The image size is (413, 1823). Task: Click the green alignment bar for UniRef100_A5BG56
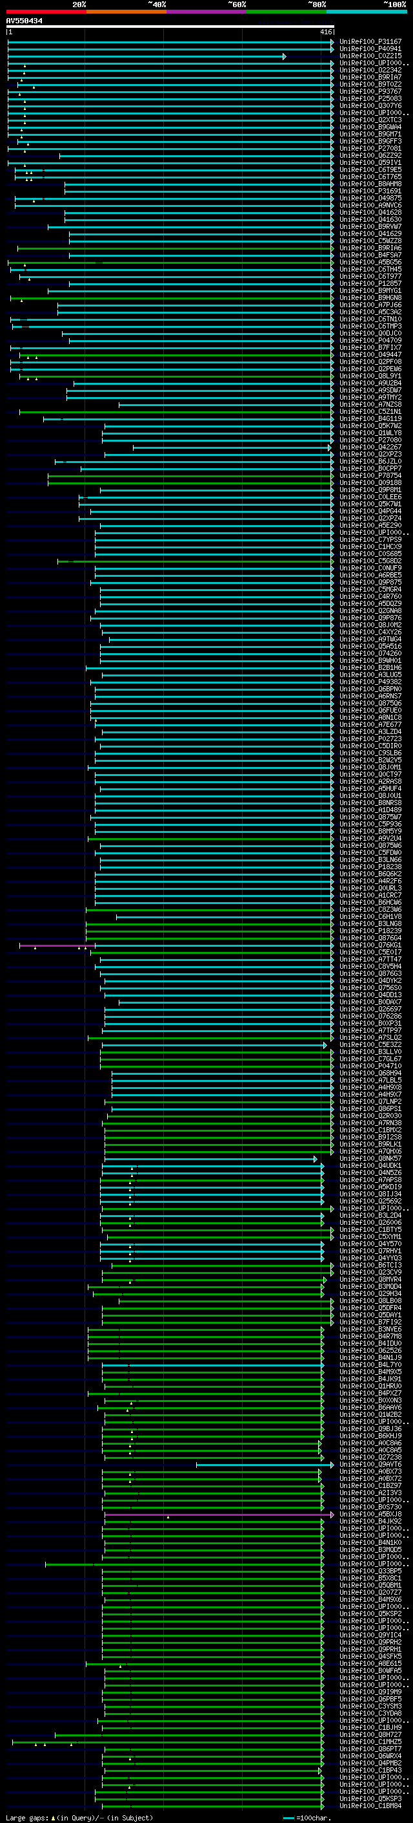click(170, 263)
